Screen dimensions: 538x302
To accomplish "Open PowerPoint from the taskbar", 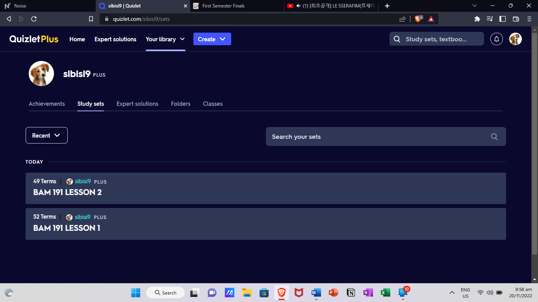I will click(x=333, y=293).
